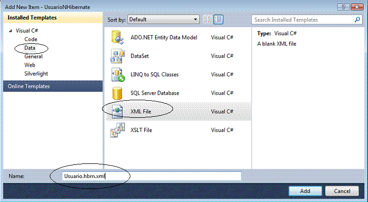Click the search magnifier icon

357,20
